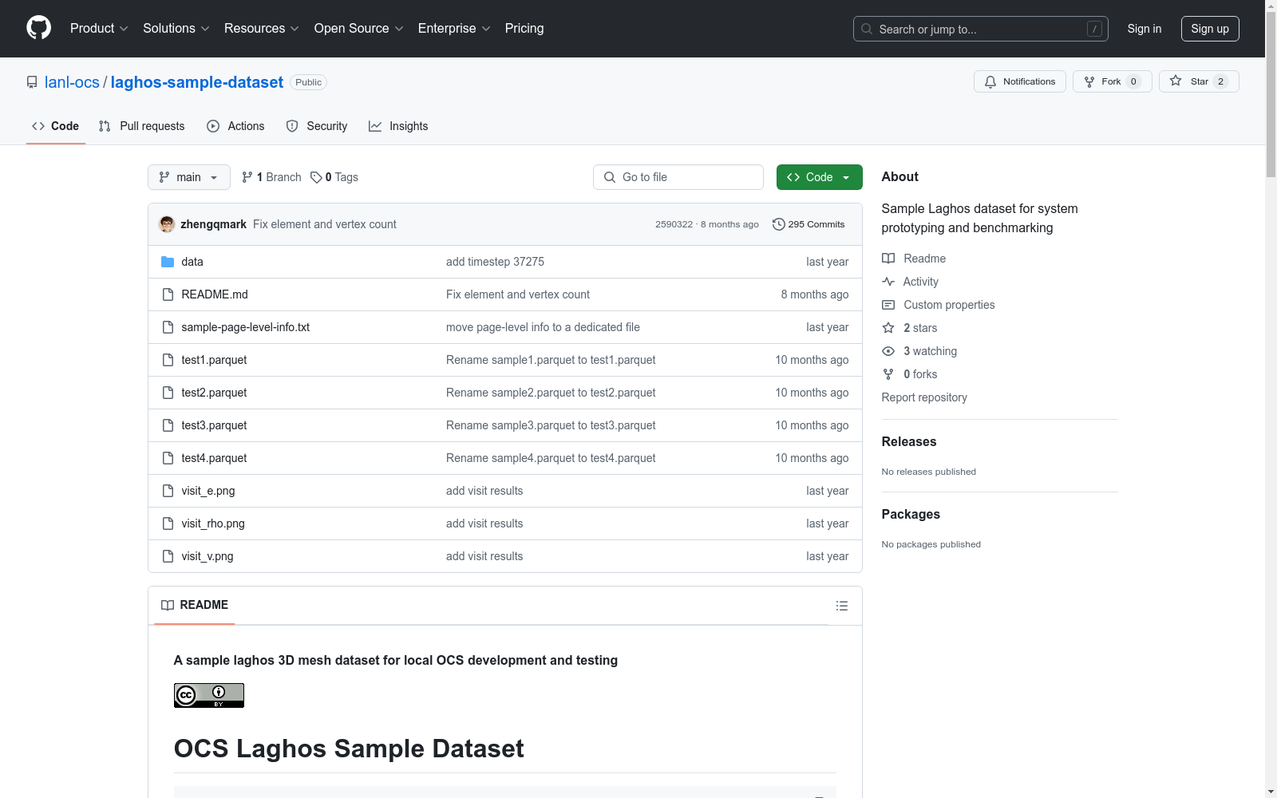The height and width of the screenshot is (798, 1277).
Task: Click the visit_e.png file icon
Action: tap(168, 491)
